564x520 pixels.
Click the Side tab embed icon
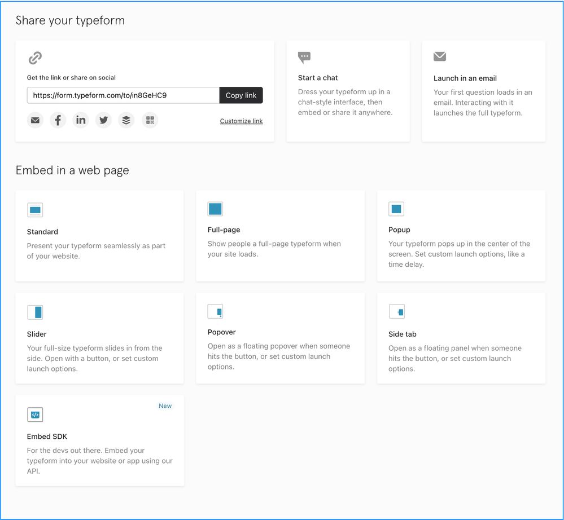(397, 311)
